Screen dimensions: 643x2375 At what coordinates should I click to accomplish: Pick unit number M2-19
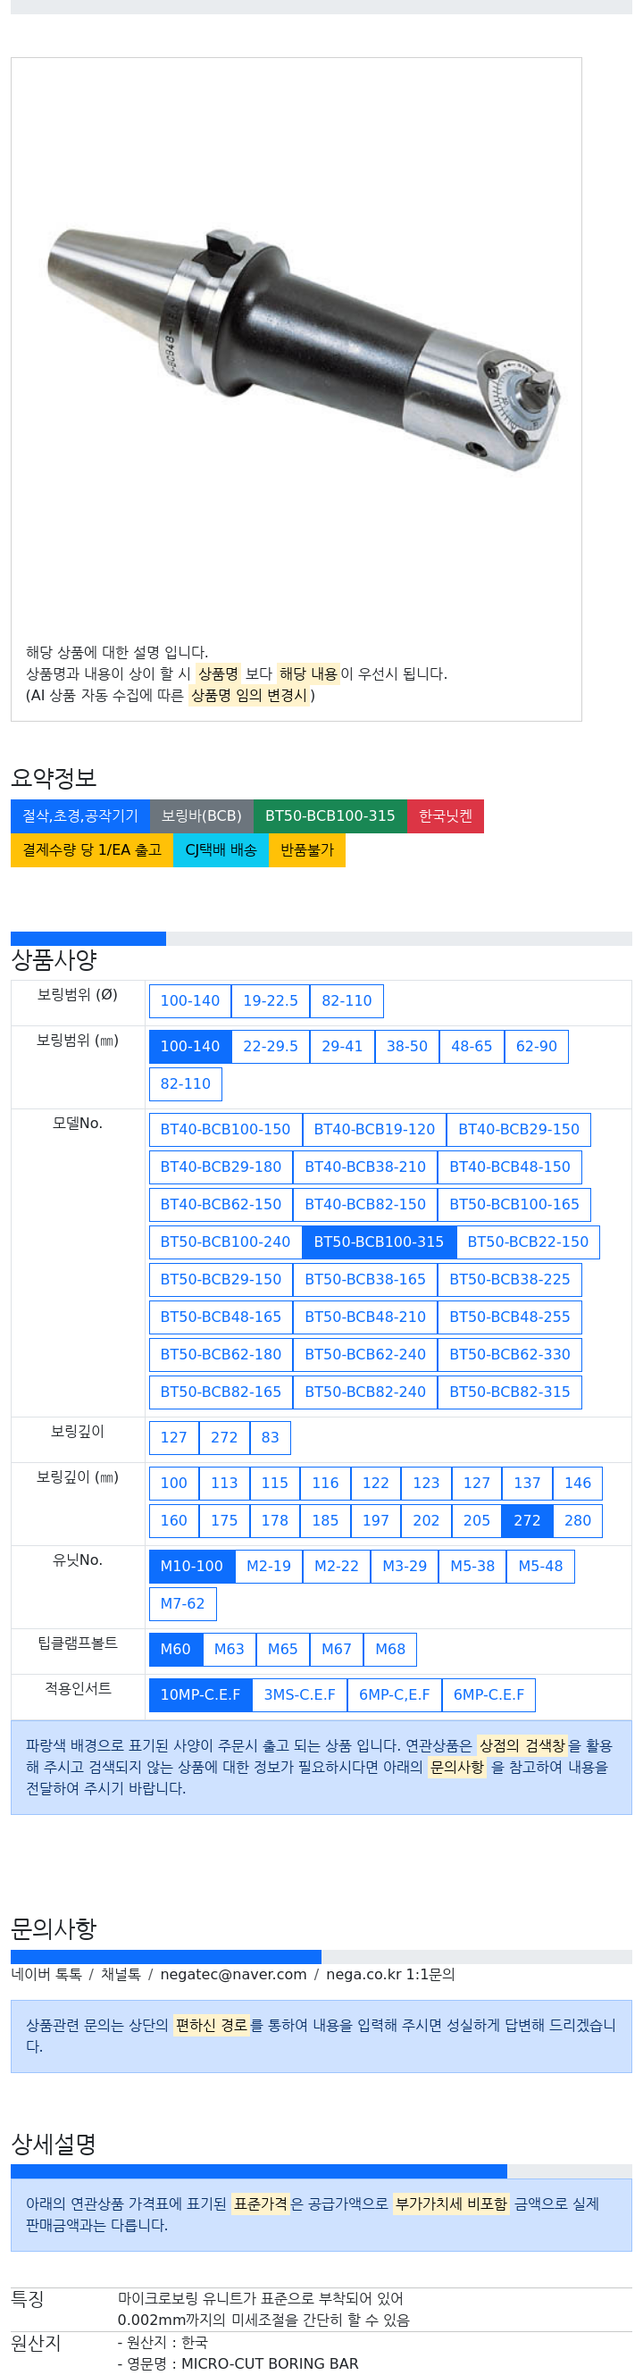point(269,1566)
